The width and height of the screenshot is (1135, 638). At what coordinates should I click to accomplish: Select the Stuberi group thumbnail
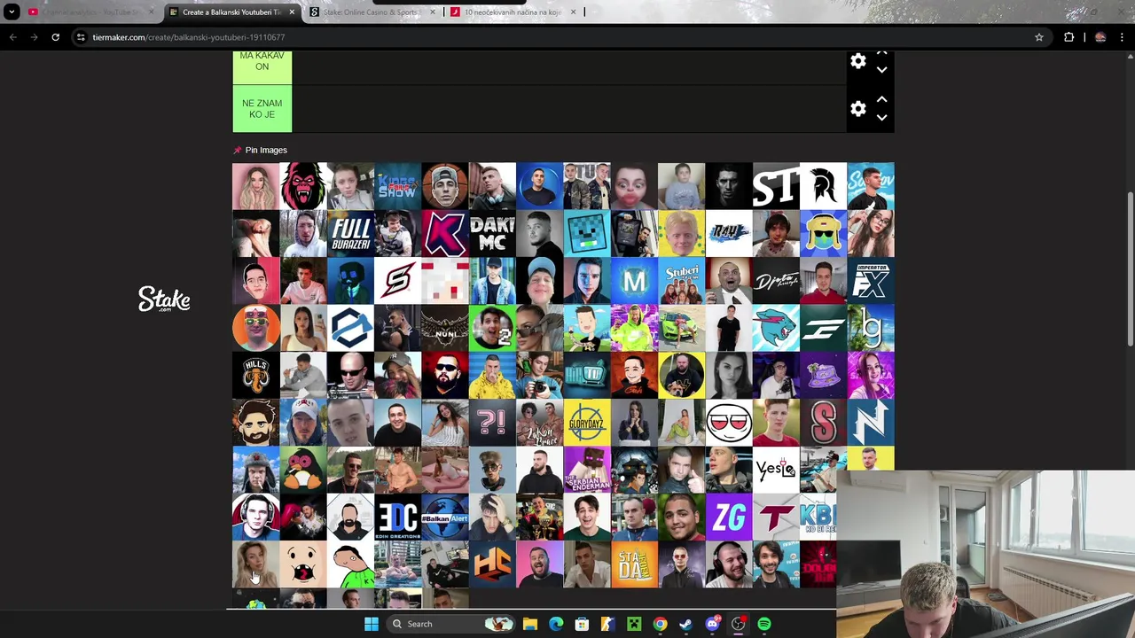pos(681,281)
